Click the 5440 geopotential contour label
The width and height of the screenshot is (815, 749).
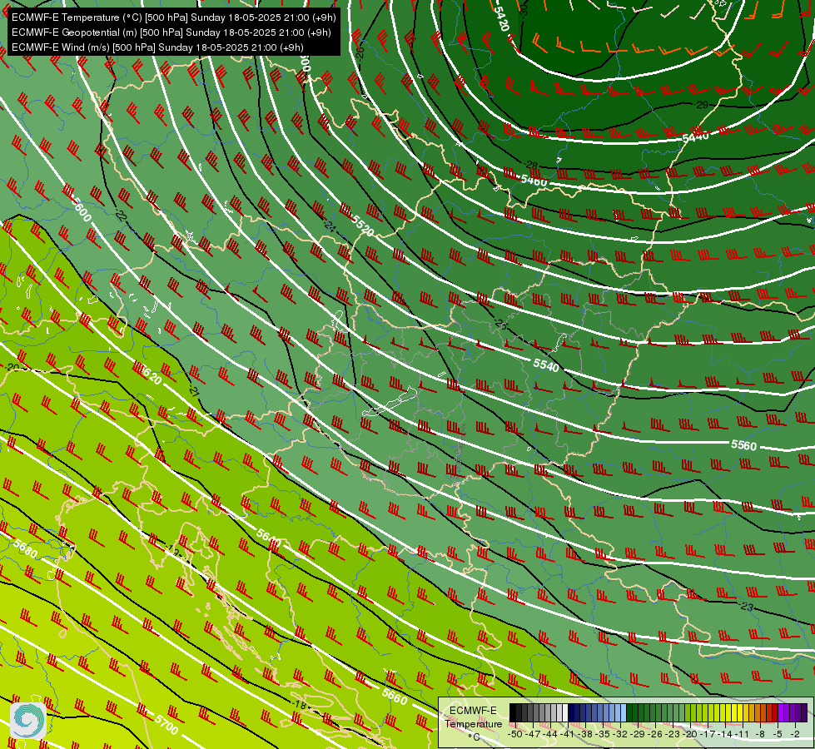695,137
